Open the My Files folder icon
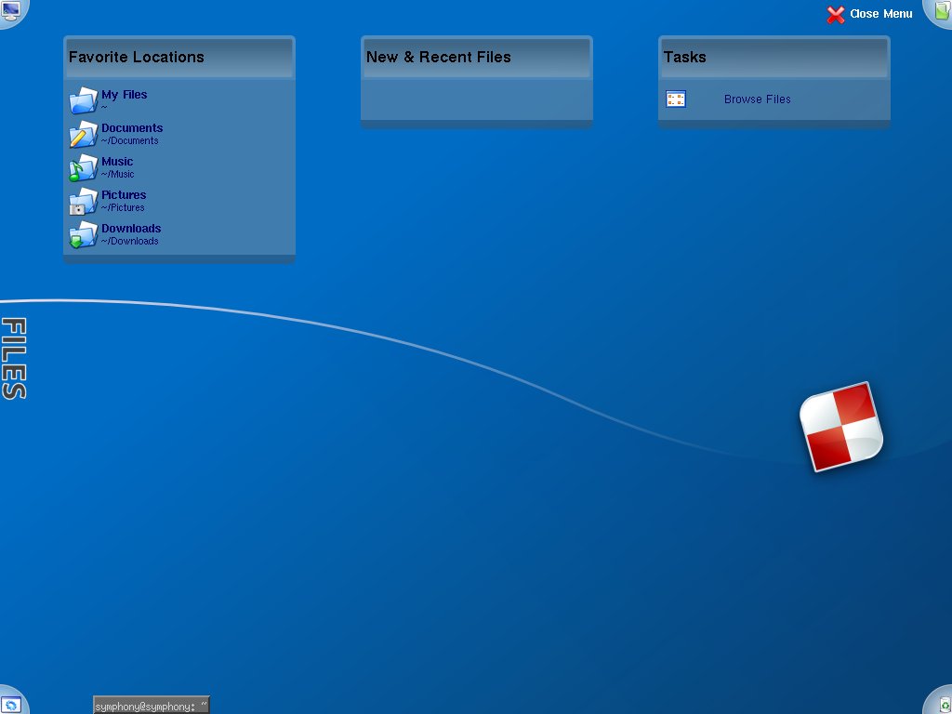 coord(83,100)
